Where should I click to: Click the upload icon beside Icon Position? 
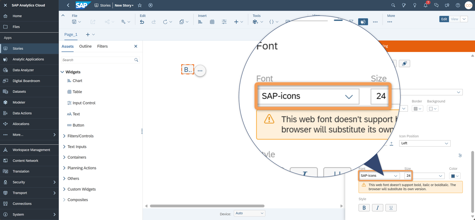[x=391, y=143]
